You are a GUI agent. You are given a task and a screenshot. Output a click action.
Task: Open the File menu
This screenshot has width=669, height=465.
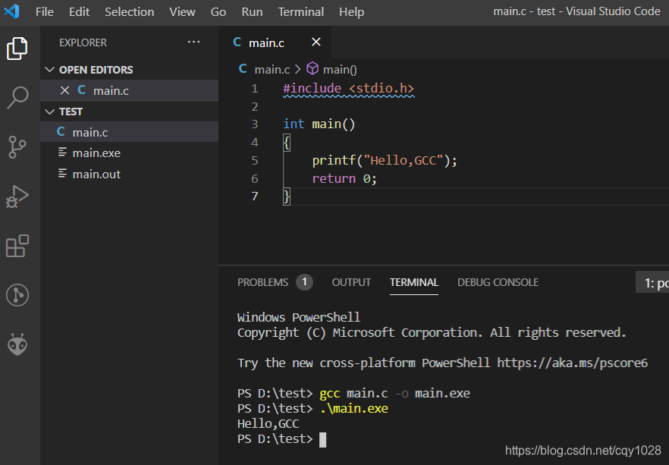(44, 12)
